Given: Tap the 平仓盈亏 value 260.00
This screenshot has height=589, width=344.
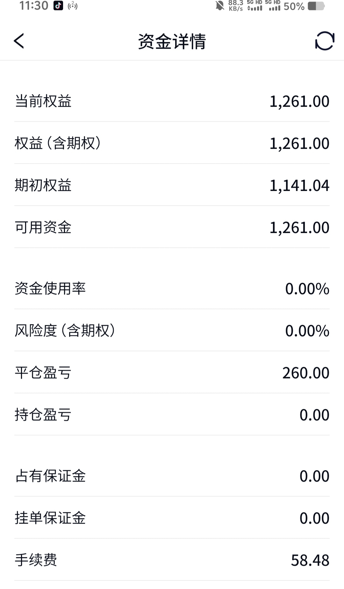Looking at the screenshot, I should tap(306, 373).
